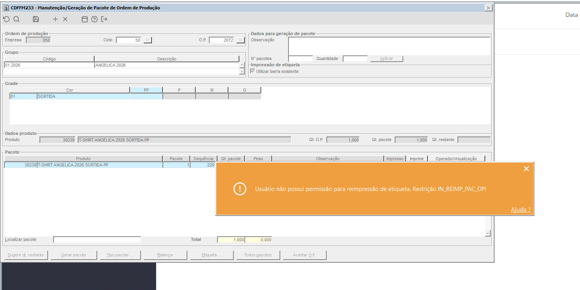Viewport: 580px width, 290px height.
Task: Click the Balança button
Action: tap(166, 255)
